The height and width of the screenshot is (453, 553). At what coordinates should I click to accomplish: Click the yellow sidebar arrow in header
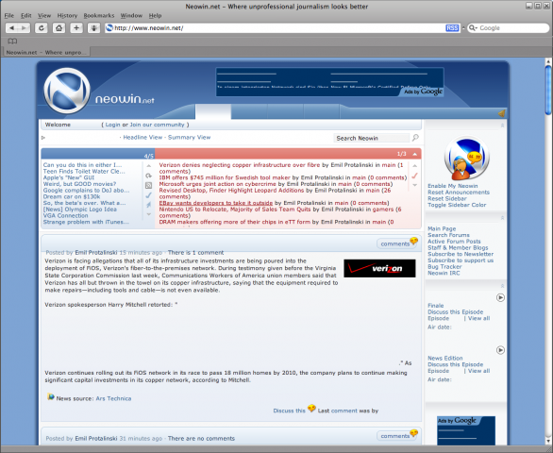501,113
